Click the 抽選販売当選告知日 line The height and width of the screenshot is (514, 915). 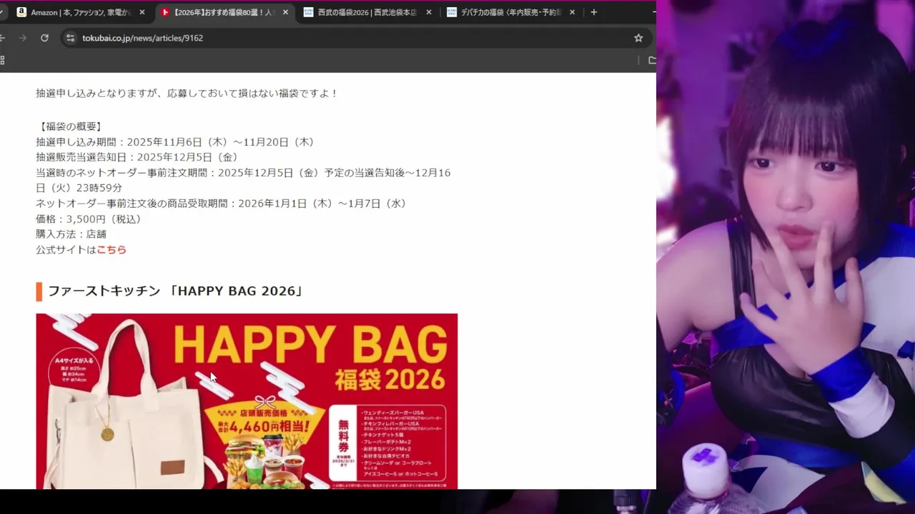tap(137, 157)
